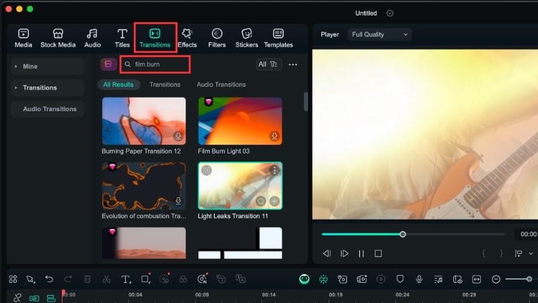The image size is (538, 303).
Task: Step back one frame in player
Action: click(x=327, y=254)
